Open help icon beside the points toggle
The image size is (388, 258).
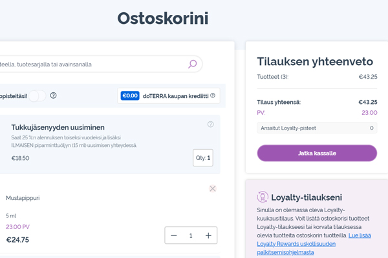[53, 95]
